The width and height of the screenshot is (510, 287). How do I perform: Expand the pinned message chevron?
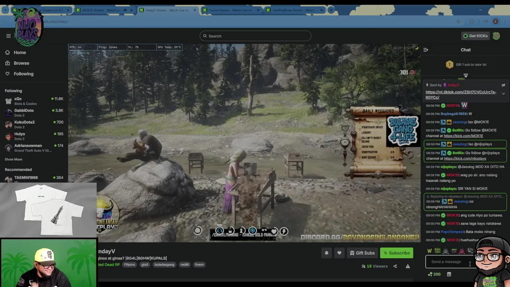pos(503,94)
